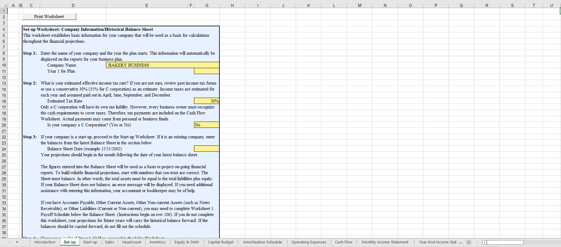Click the Select All corner triangle
Viewport: 561px width, 247px height.
[5, 5]
